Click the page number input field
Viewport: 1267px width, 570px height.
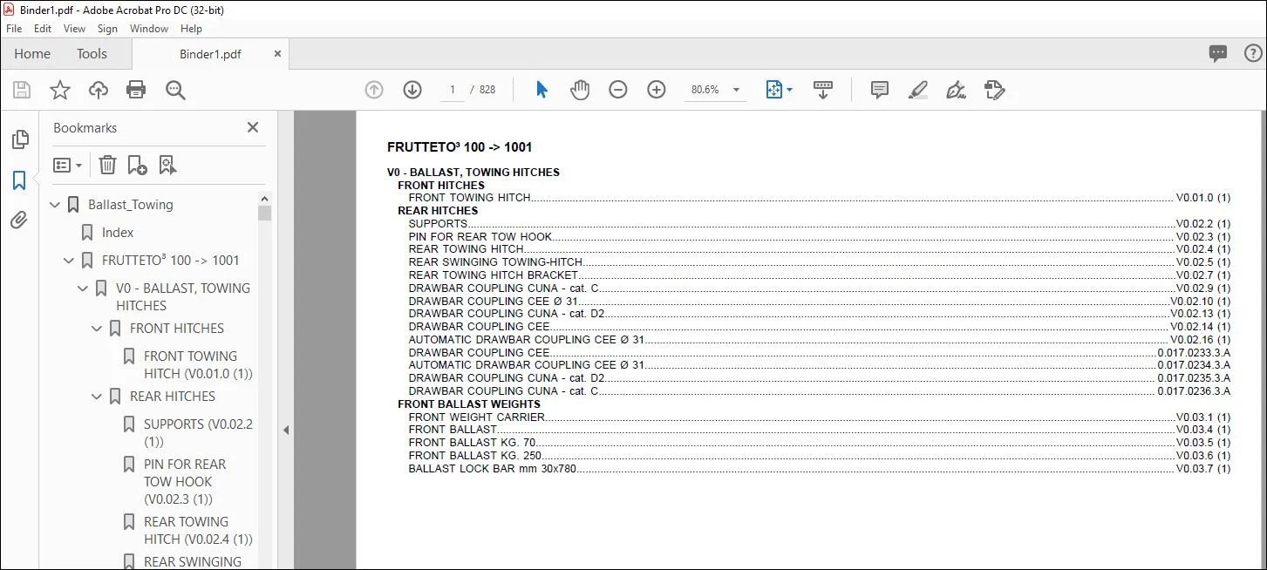453,90
